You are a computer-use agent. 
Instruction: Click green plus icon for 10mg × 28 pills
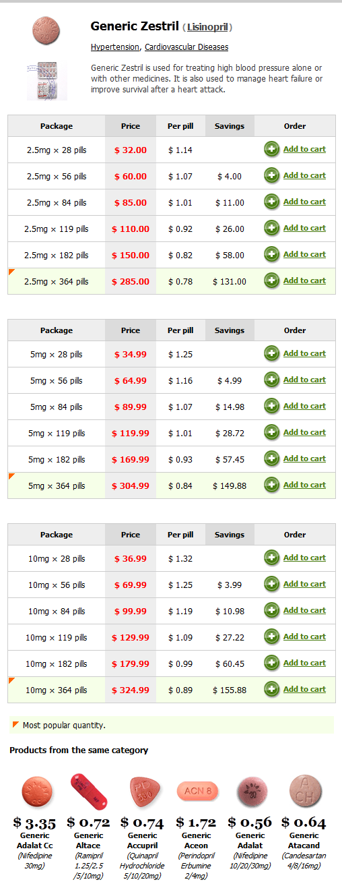(x=272, y=558)
